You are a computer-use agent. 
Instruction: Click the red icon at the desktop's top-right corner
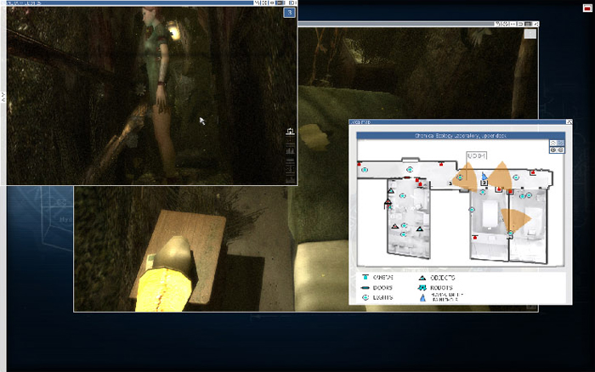pos(587,8)
